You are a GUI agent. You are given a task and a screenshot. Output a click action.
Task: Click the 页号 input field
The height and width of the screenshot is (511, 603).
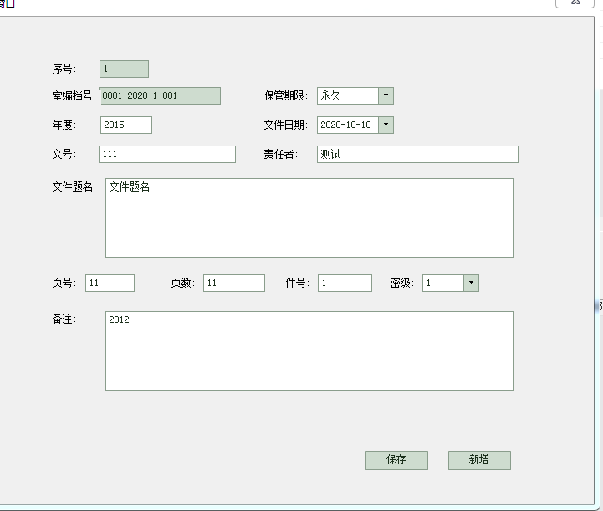[110, 283]
